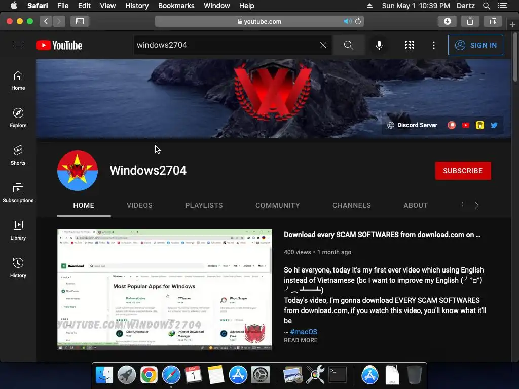This screenshot has width=519, height=389.
Task: Open the three-dot settings menu
Action: pos(434,45)
